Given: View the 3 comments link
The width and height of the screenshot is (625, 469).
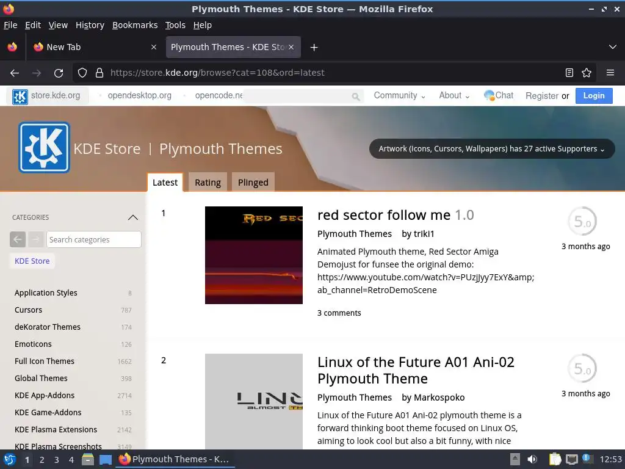Looking at the screenshot, I should (339, 313).
